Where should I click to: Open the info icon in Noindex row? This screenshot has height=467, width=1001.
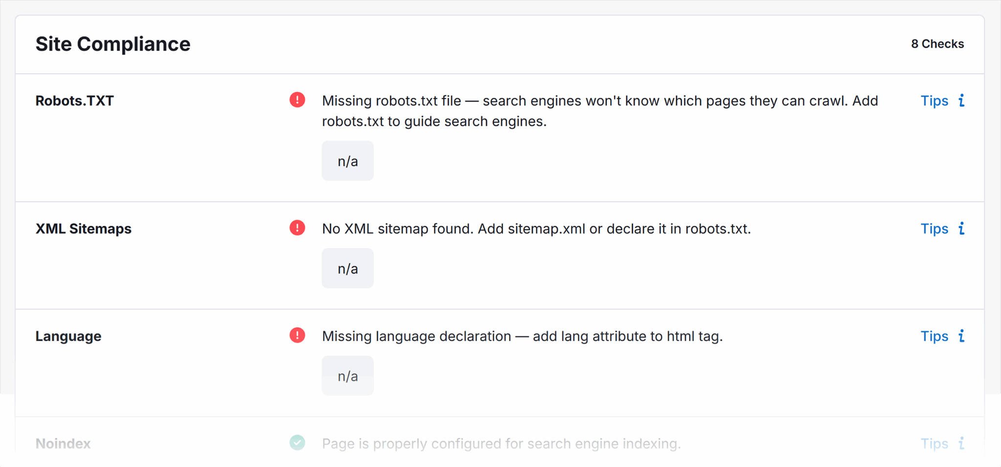point(961,443)
